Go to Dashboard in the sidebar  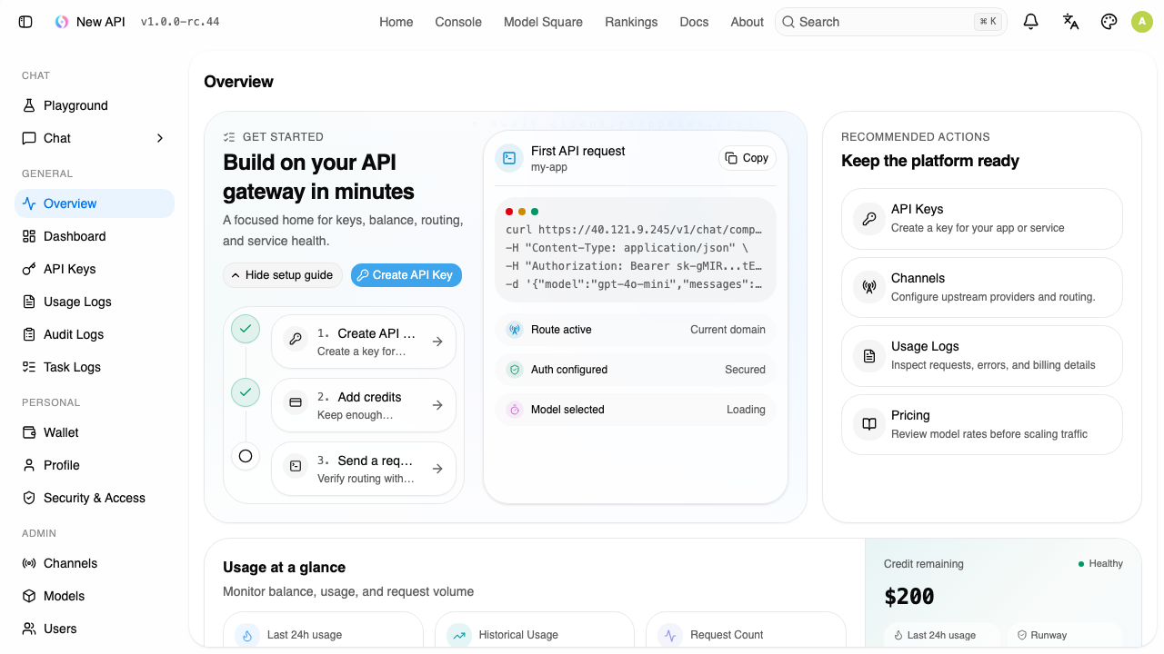(95, 236)
